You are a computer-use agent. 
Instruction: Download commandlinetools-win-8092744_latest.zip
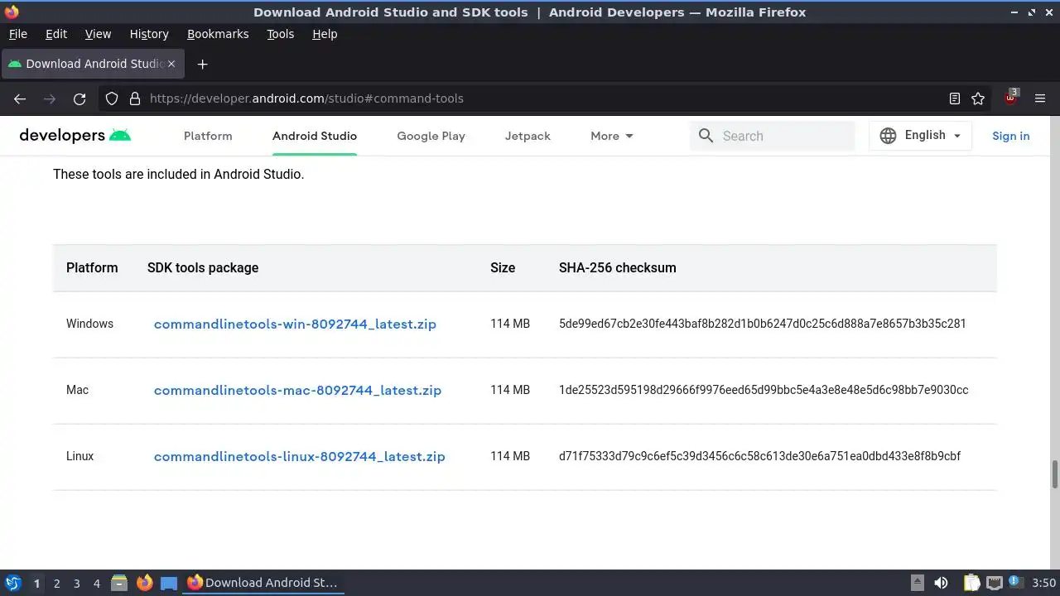pos(295,324)
